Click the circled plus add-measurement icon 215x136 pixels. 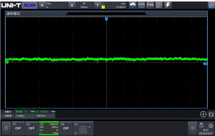(203, 114)
